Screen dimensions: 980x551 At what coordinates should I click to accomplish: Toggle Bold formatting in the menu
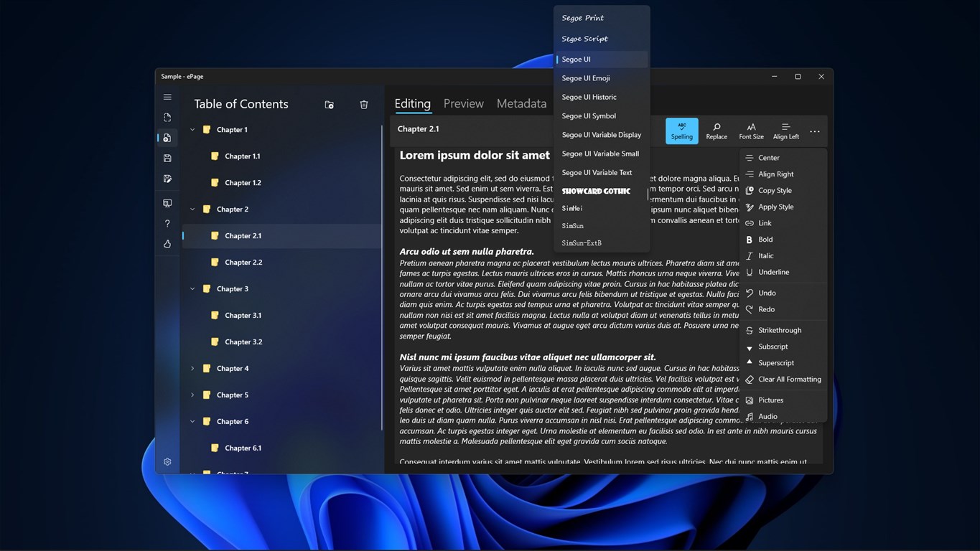tap(783, 240)
